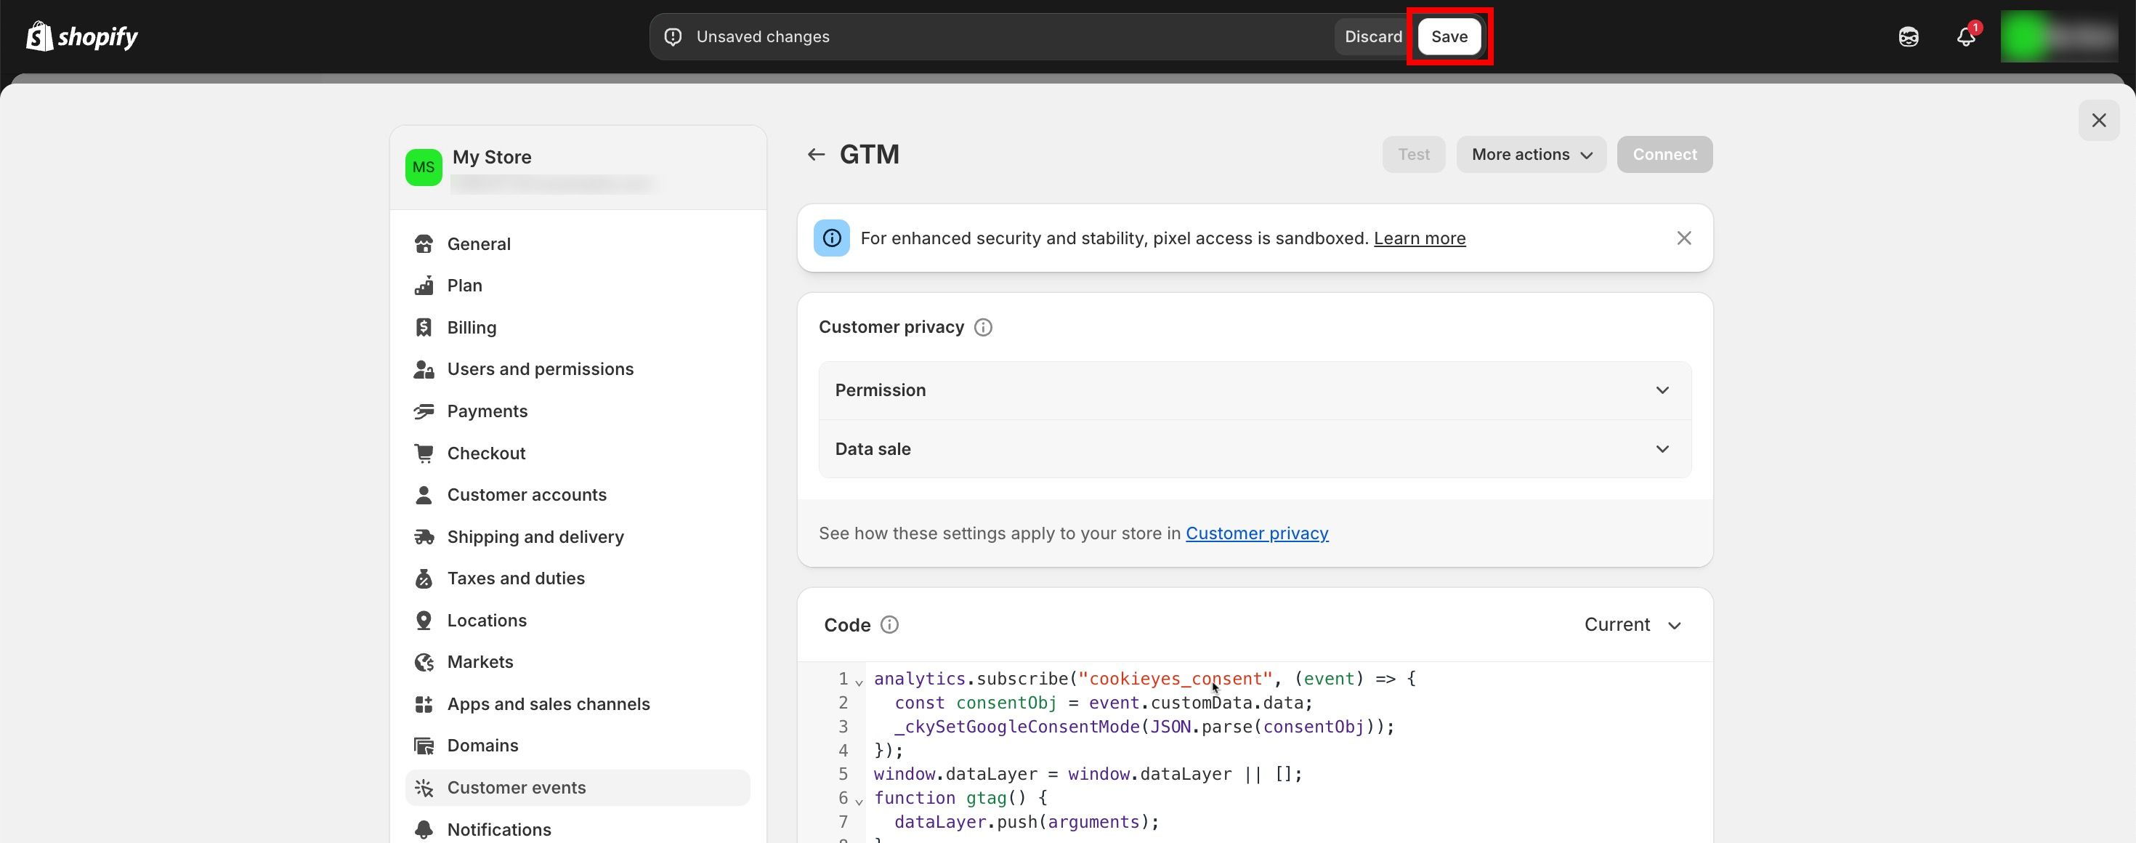Open Markets settings

coord(577,662)
